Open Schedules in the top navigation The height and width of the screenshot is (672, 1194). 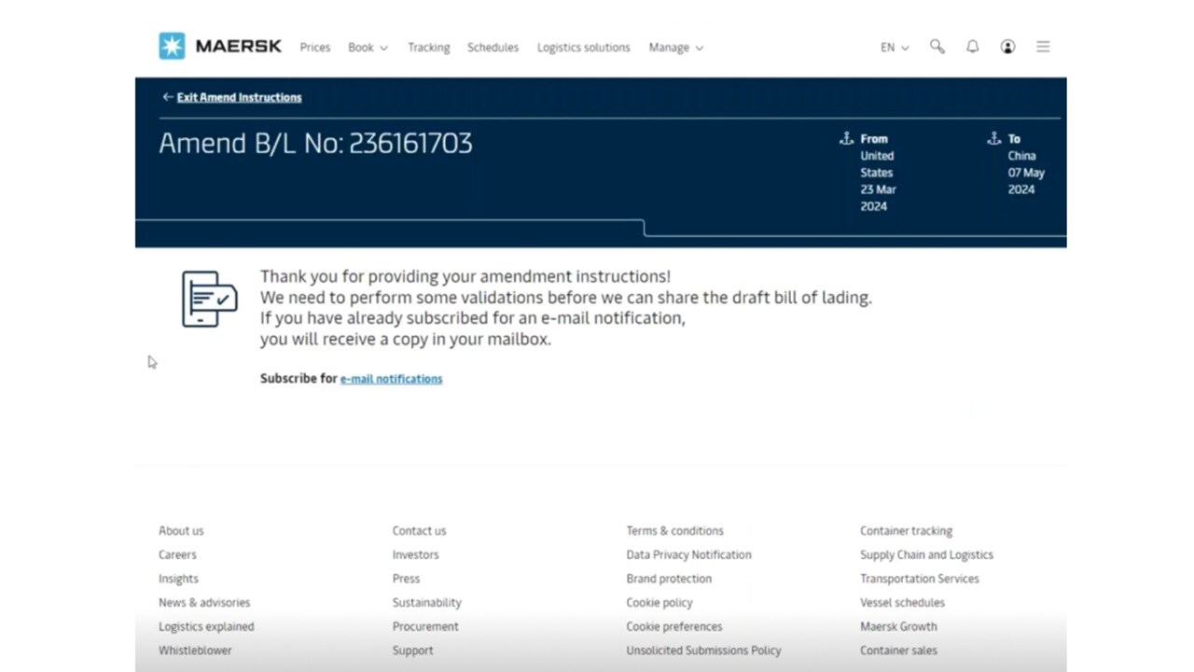click(493, 48)
